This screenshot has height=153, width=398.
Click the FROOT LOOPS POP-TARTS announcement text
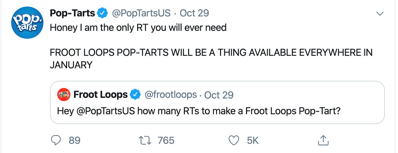[x=211, y=53]
